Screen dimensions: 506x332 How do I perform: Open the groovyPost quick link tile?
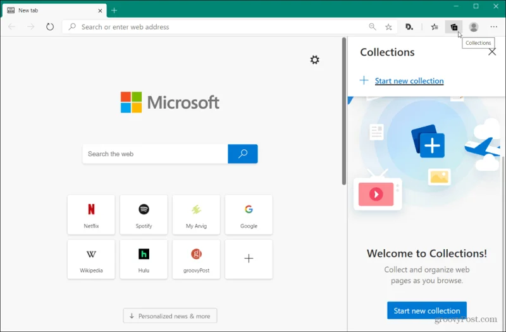pyautogui.click(x=196, y=259)
